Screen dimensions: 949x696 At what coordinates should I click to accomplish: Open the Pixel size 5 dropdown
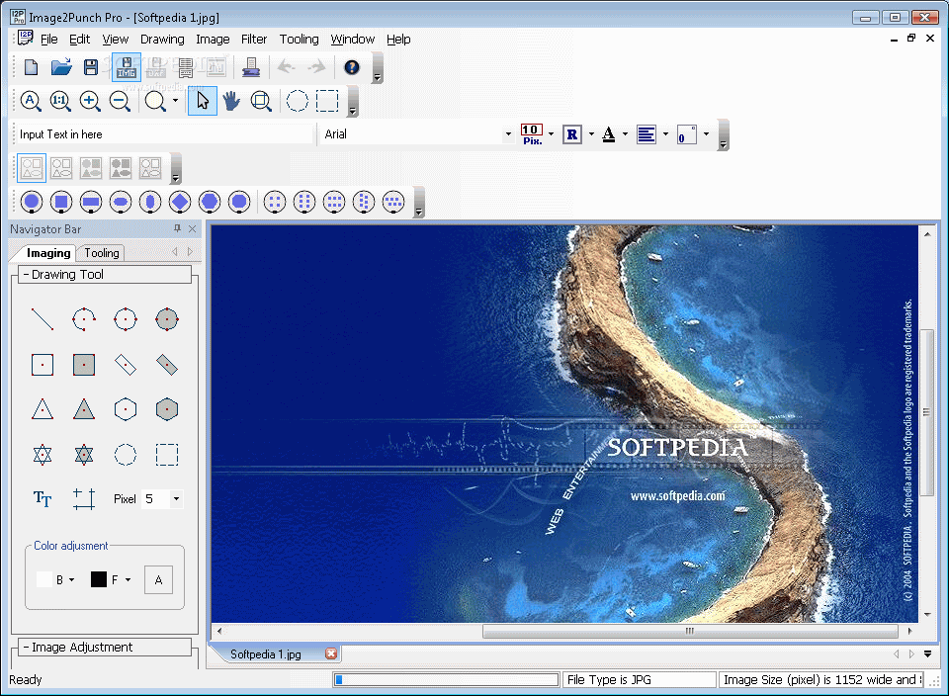click(176, 498)
